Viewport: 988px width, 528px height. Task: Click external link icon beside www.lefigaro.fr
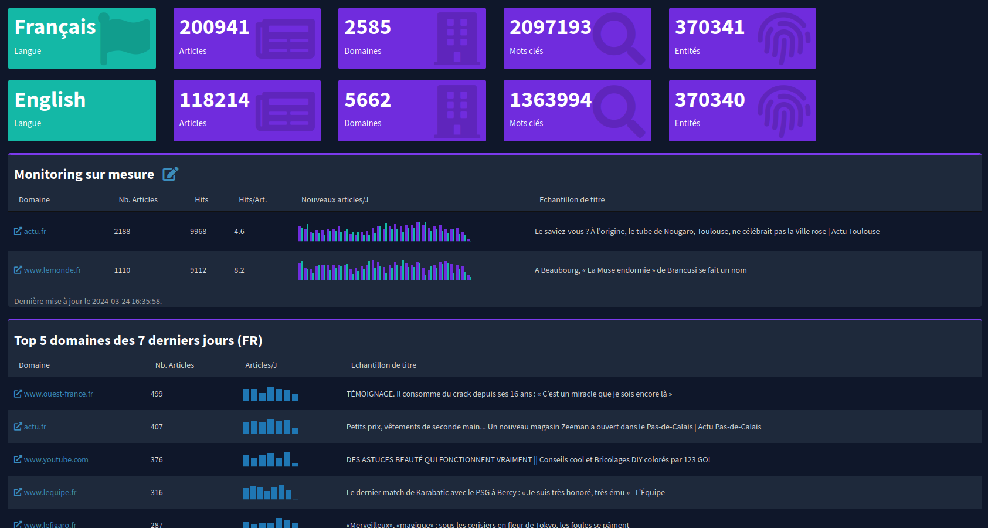(x=18, y=524)
